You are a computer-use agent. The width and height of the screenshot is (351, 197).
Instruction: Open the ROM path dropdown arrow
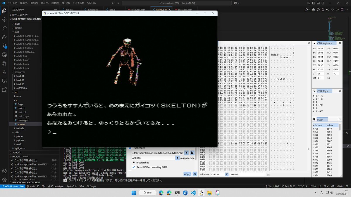[x=186, y=153]
